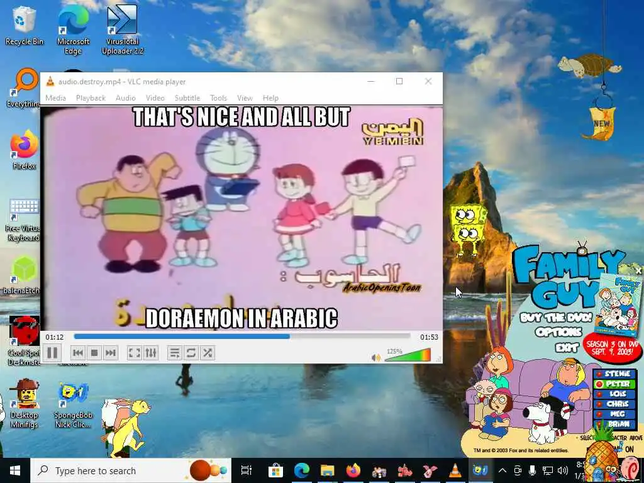This screenshot has height=483, width=644.
Task: Select the Firefox desktop shortcut
Action: pyautogui.click(x=25, y=150)
